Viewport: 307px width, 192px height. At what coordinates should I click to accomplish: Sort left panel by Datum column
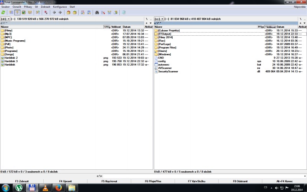click(133, 27)
